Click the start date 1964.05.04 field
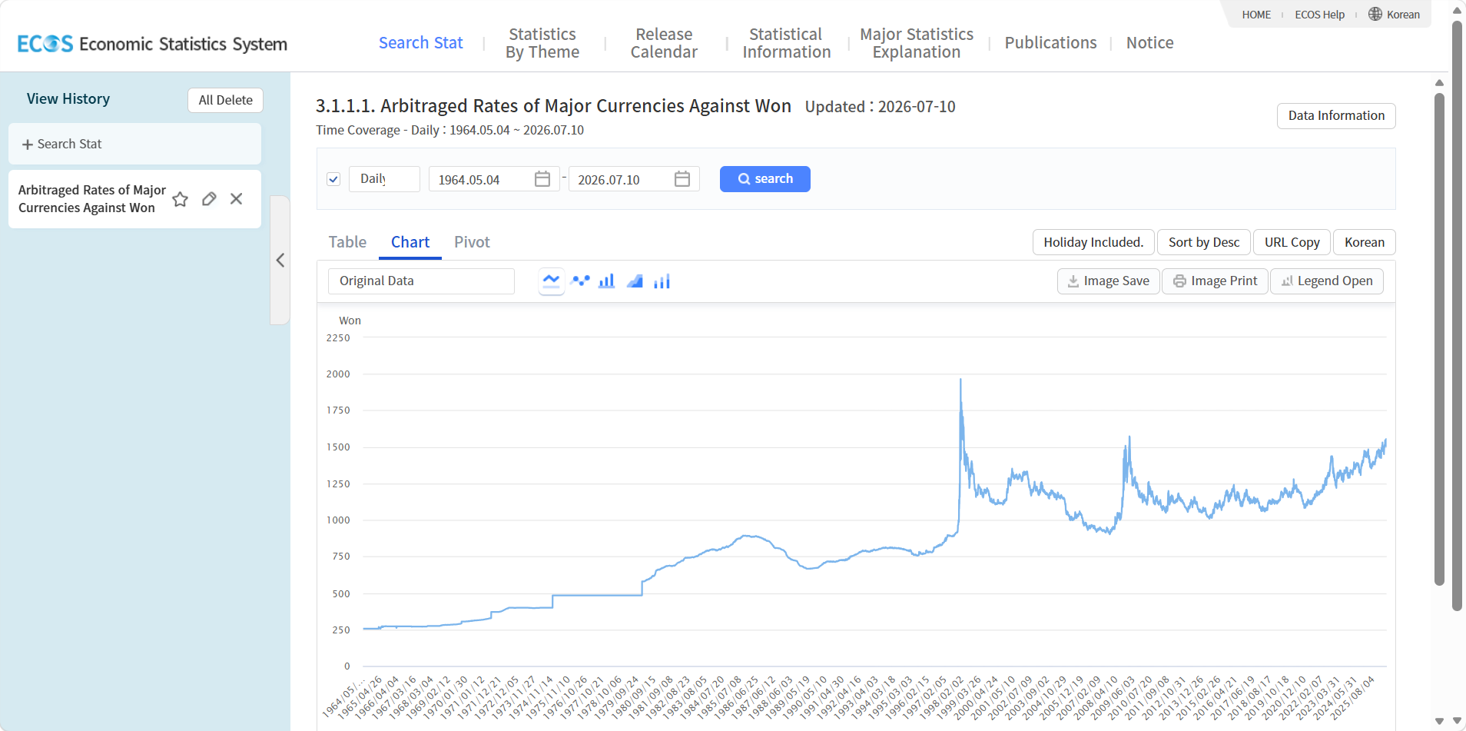This screenshot has width=1466, height=731. [480, 179]
